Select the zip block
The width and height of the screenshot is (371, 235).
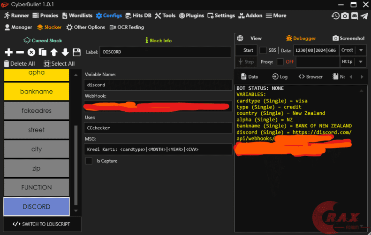tap(37, 168)
